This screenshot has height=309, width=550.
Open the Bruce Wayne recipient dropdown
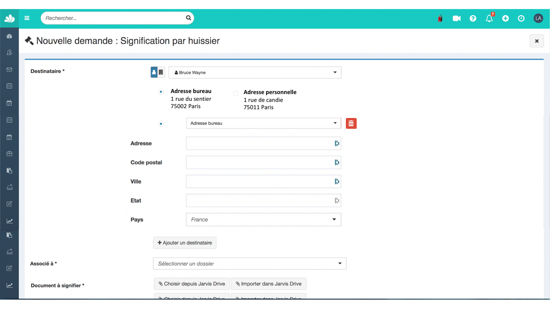click(x=255, y=73)
